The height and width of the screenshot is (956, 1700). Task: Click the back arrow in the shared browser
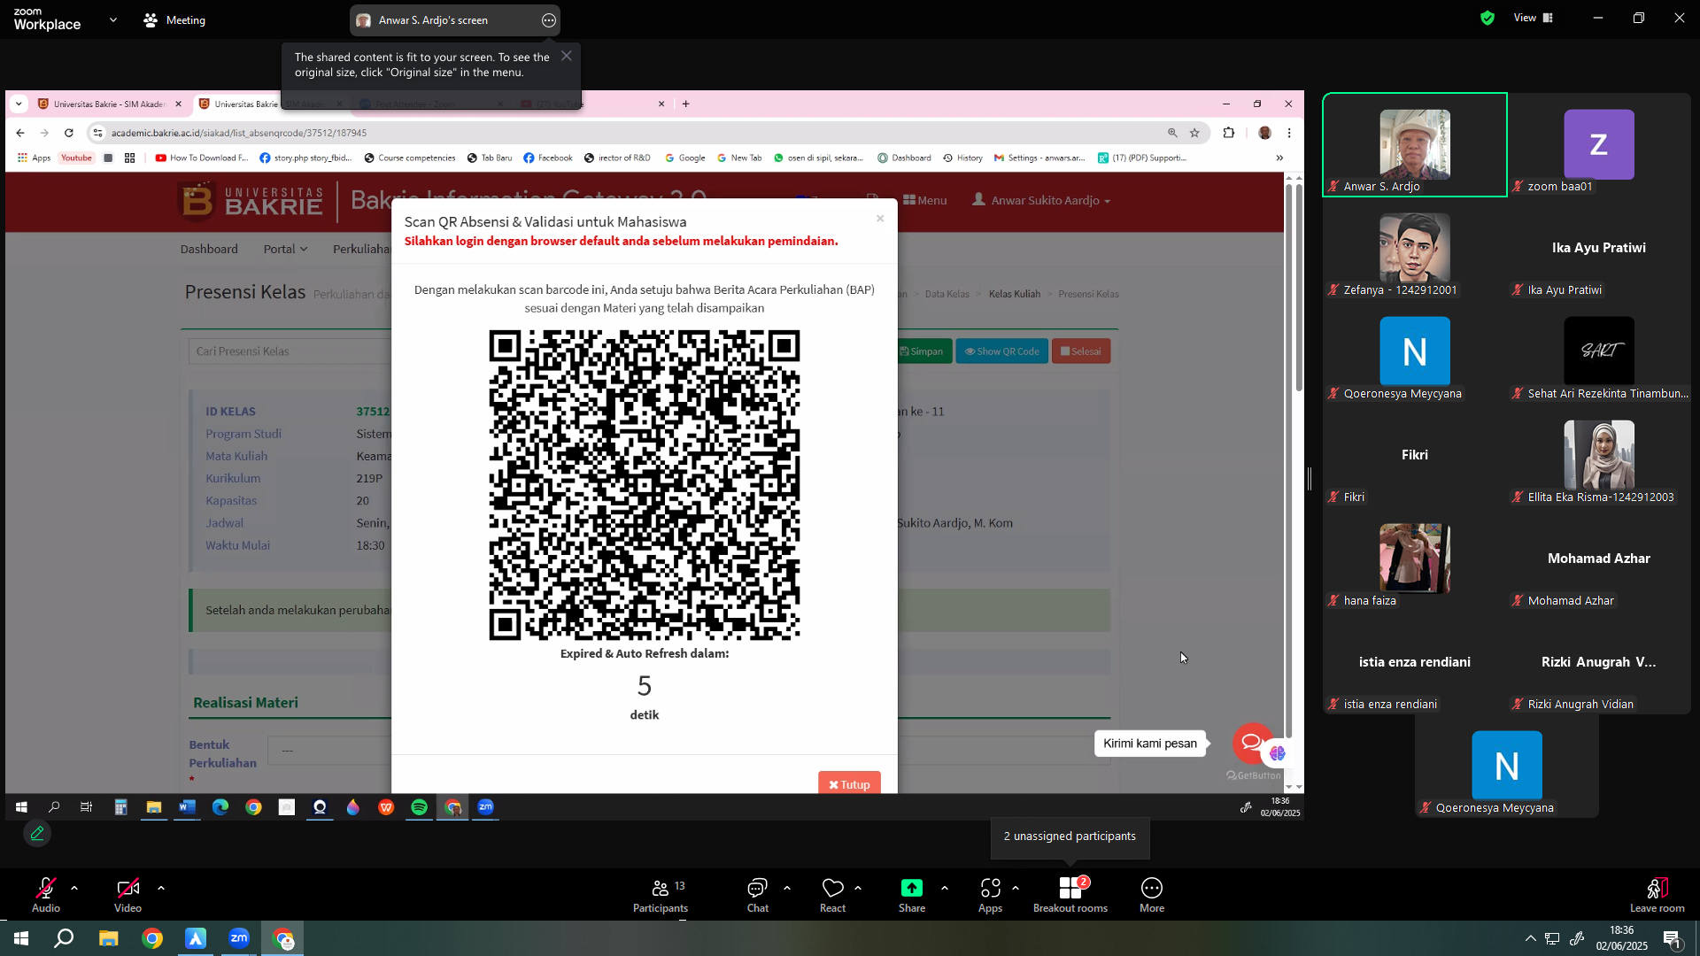click(x=20, y=133)
